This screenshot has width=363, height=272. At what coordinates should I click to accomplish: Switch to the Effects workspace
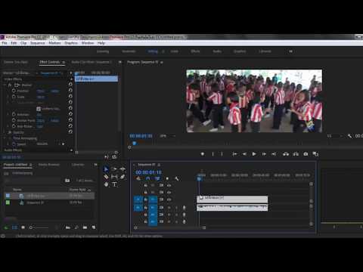[x=195, y=51]
